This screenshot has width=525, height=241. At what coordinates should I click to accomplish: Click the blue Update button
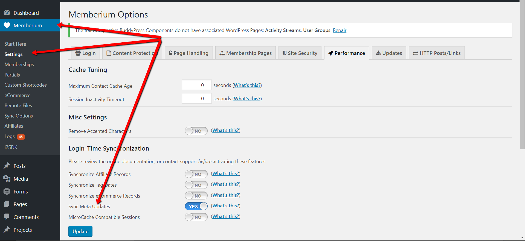pos(80,231)
